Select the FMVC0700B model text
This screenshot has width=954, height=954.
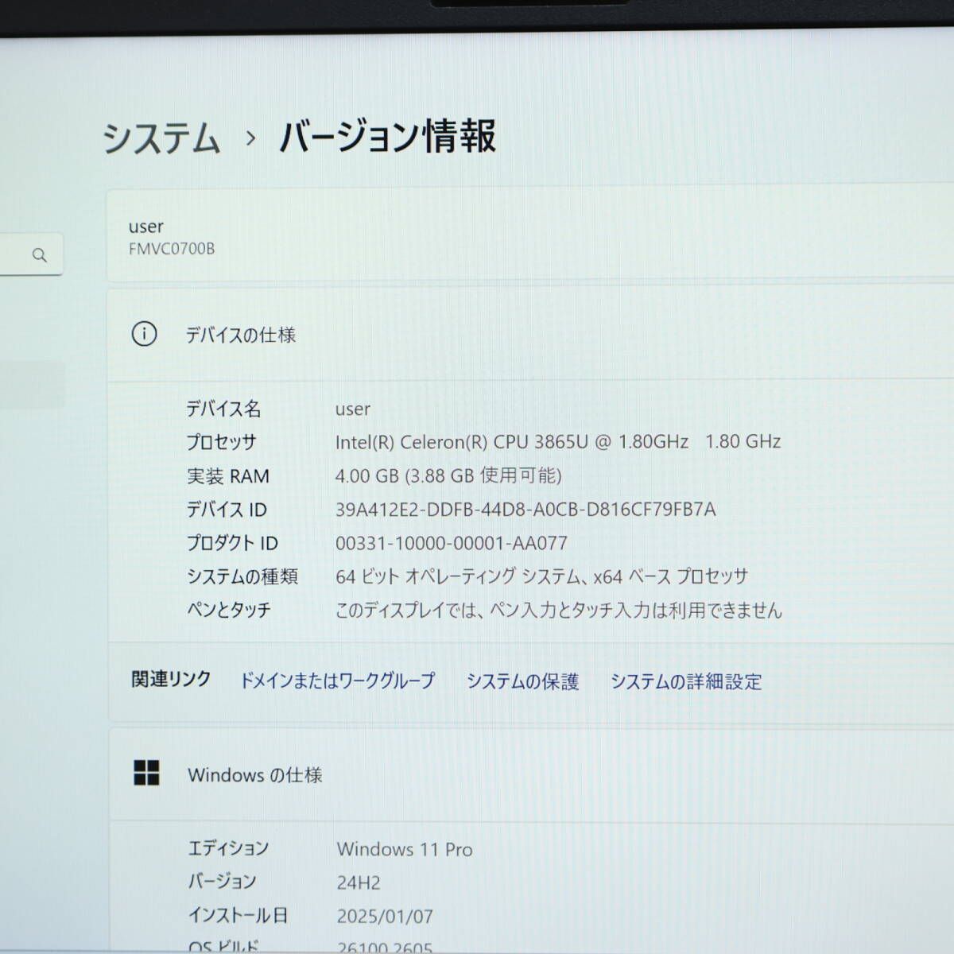[172, 249]
